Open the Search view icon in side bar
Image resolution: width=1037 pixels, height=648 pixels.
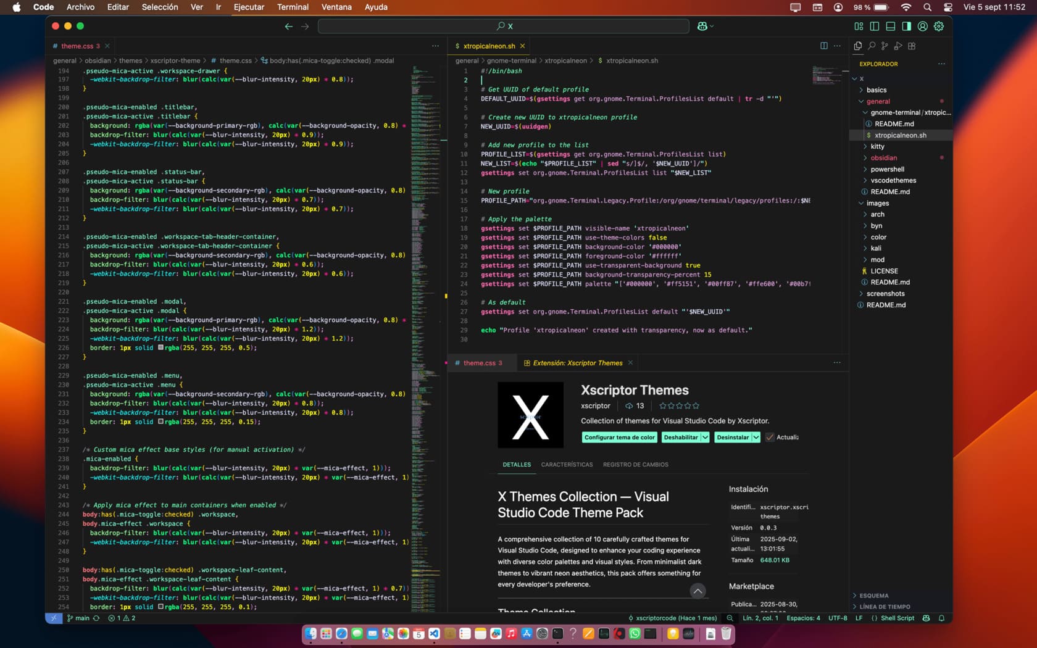click(x=872, y=46)
